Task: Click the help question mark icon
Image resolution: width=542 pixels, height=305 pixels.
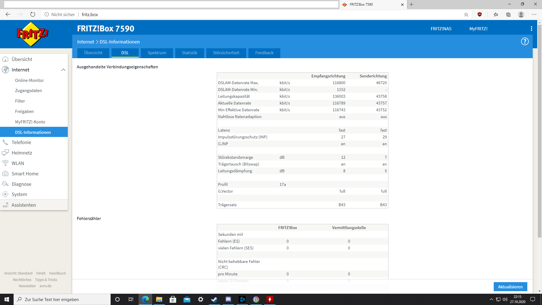Action: (x=524, y=42)
